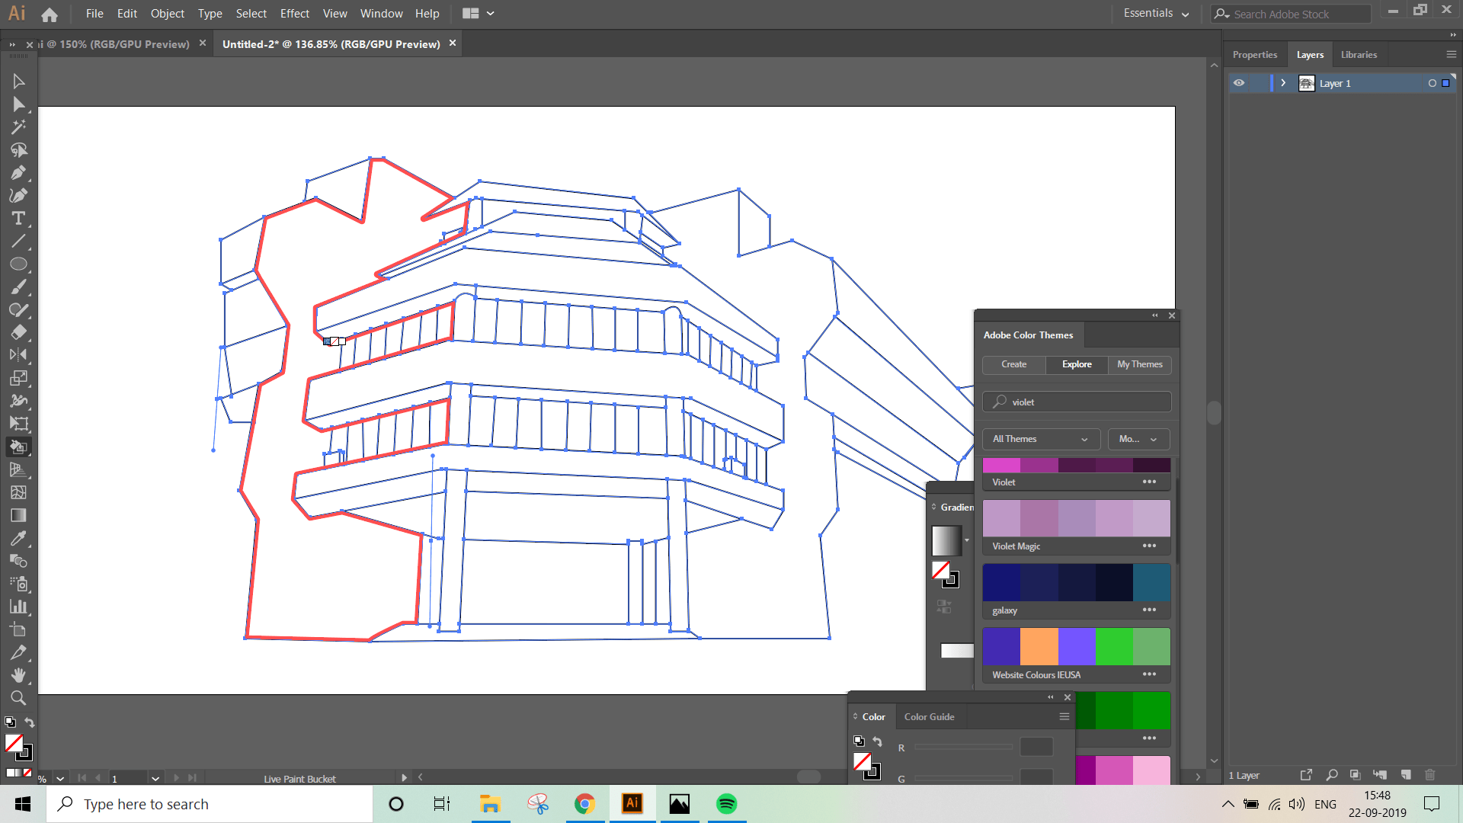Select the Hand tool

[19, 675]
